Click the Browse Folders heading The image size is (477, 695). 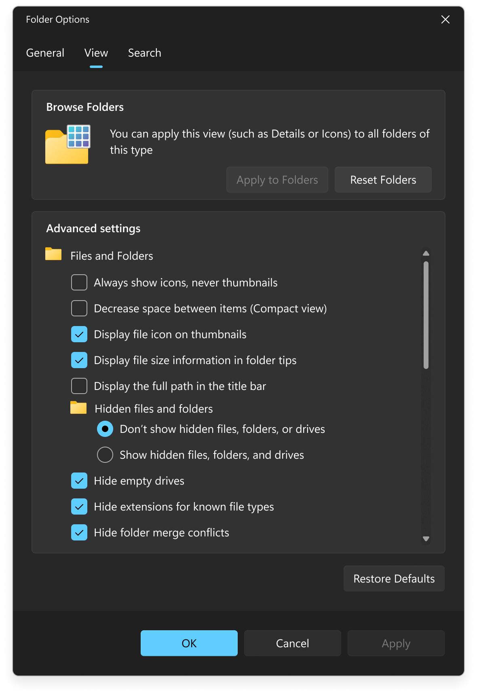pyautogui.click(x=85, y=107)
